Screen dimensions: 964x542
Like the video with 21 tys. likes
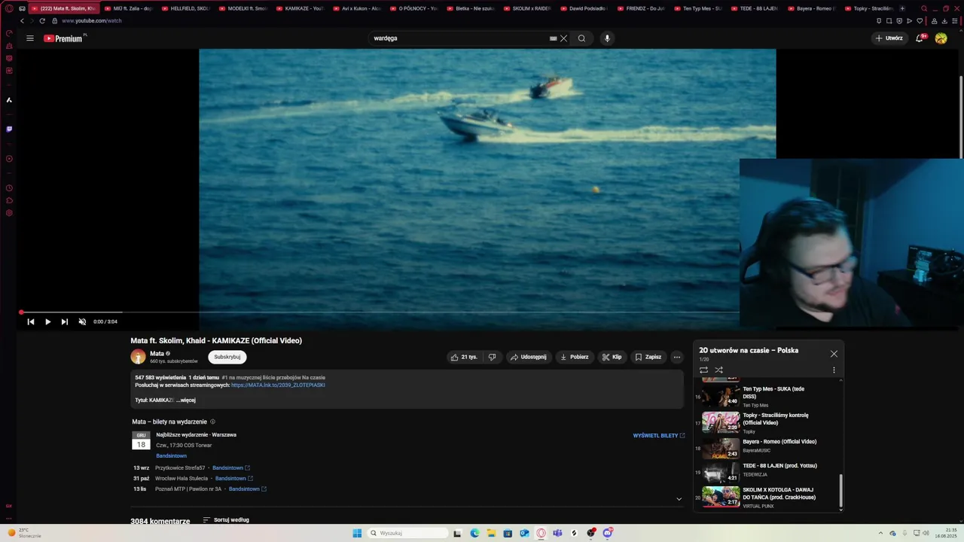pyautogui.click(x=464, y=357)
